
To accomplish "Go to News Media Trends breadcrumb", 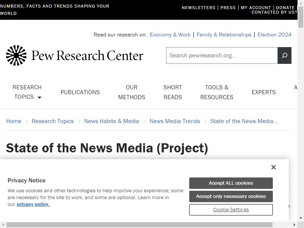I will pyautogui.click(x=175, y=121).
